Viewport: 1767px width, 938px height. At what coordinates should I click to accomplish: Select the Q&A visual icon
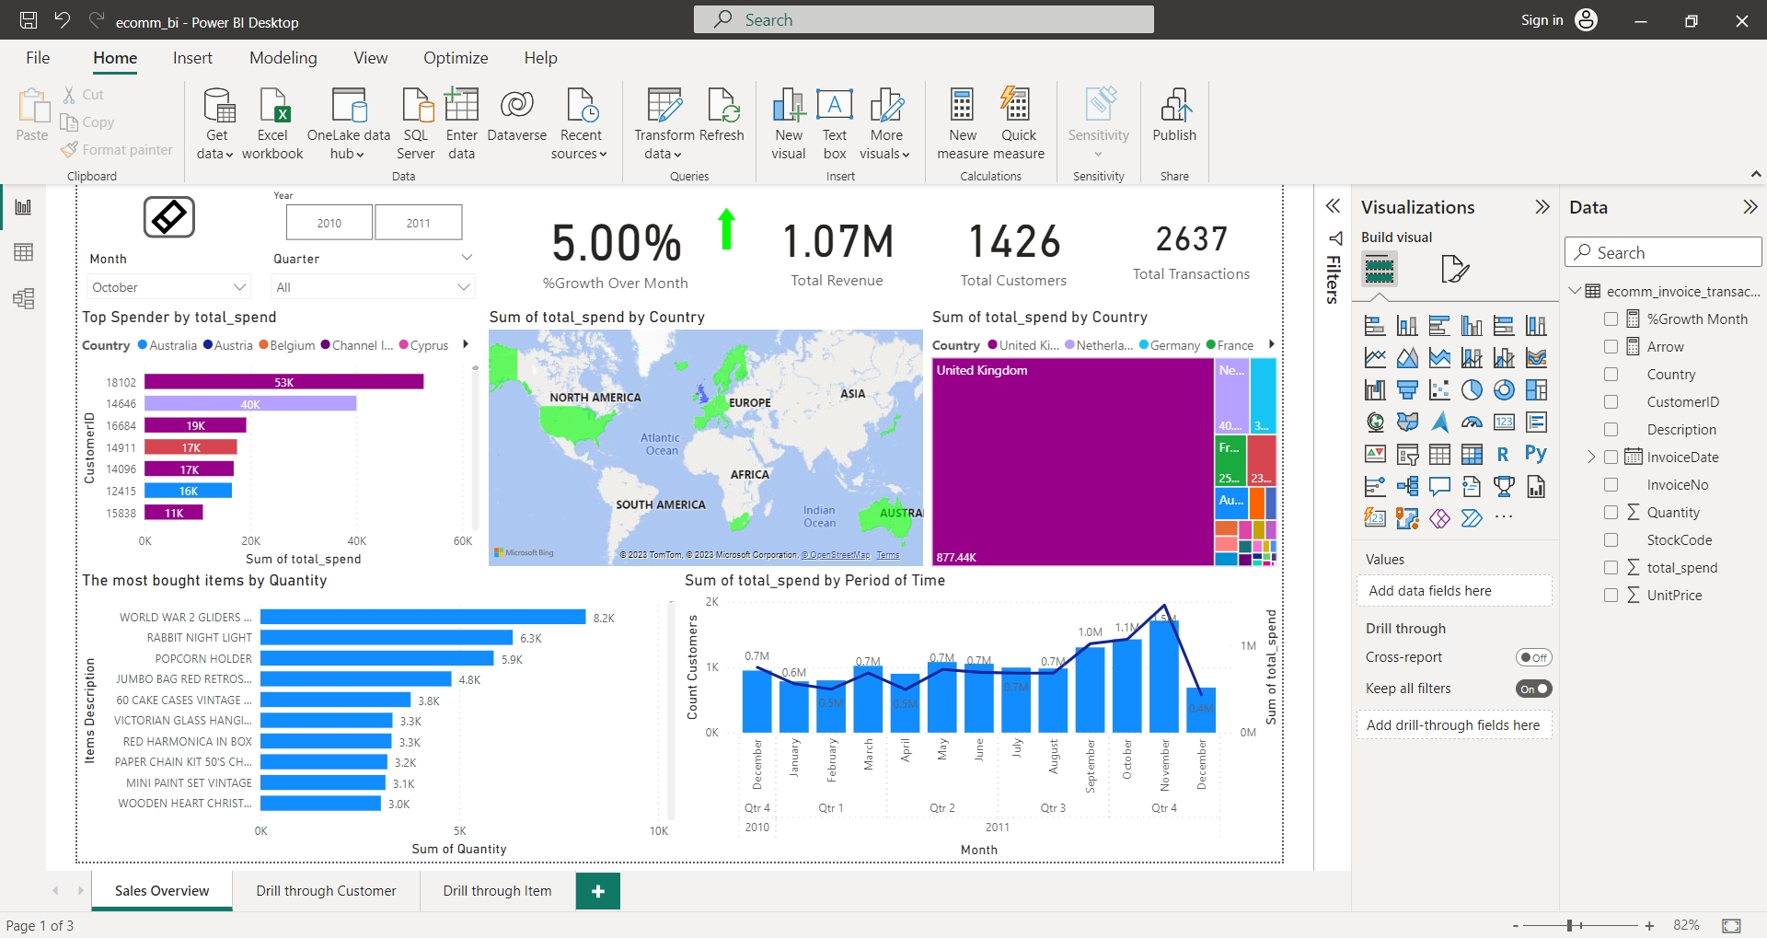coord(1439,487)
